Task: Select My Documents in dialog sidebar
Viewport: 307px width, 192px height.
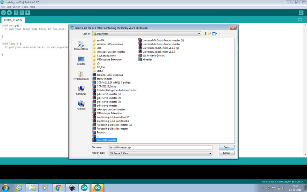Action: click(x=81, y=76)
